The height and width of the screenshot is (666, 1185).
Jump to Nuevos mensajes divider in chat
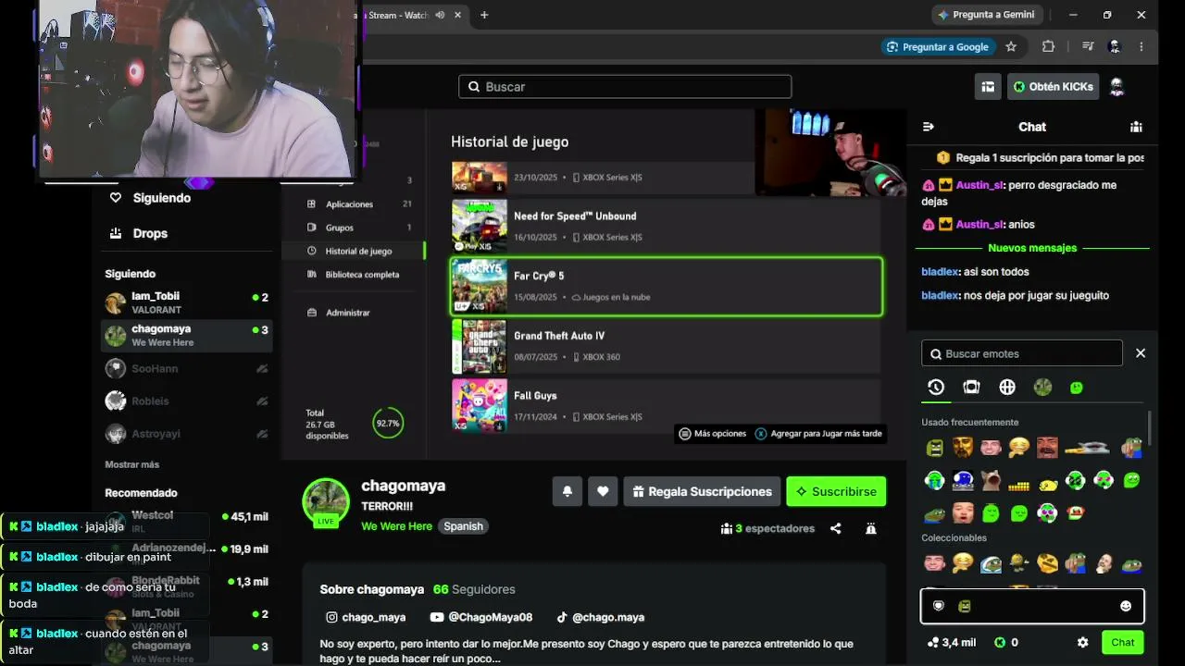tap(1032, 248)
